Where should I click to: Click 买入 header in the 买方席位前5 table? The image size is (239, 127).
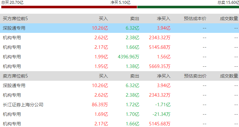pos(103,19)
